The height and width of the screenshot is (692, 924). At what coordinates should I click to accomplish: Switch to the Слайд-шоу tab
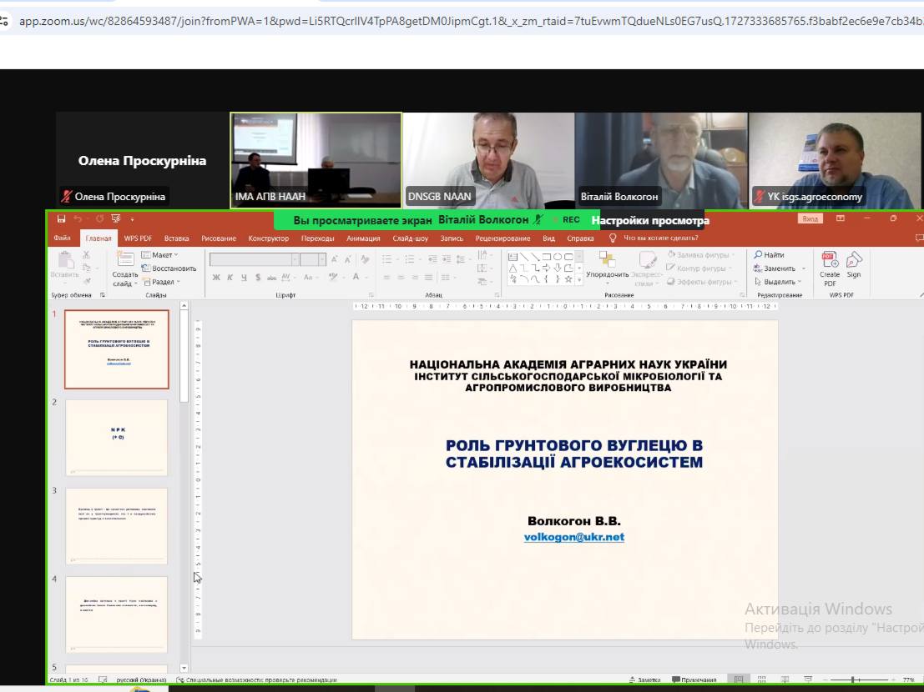pyautogui.click(x=410, y=238)
